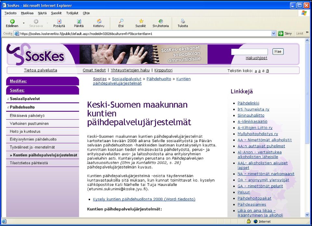This screenshot has width=312, height=226.
Task: Click the vertical scrollbar thumb
Action: (307, 93)
